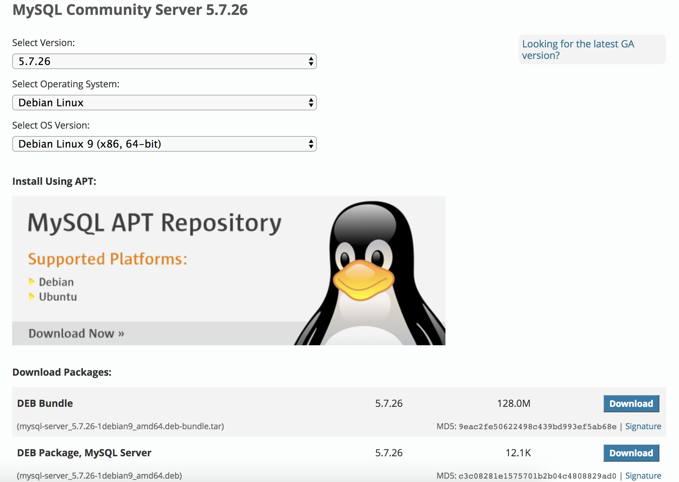This screenshot has width=679, height=482.
Task: Click the Version dropdown stepper arrows
Action: (x=311, y=61)
